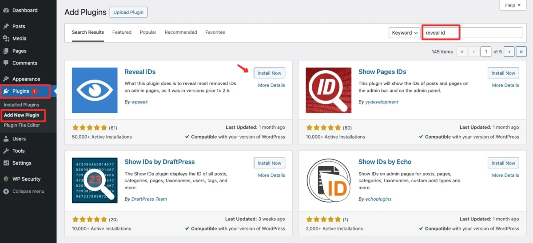The height and width of the screenshot is (243, 533).
Task: Click the Collapse menu arrow icon
Action: pos(6,191)
